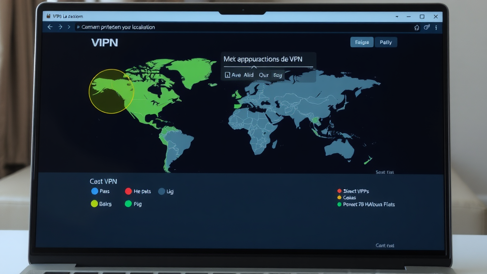
Task: Click the square icon before "Ave"
Action: [228, 75]
